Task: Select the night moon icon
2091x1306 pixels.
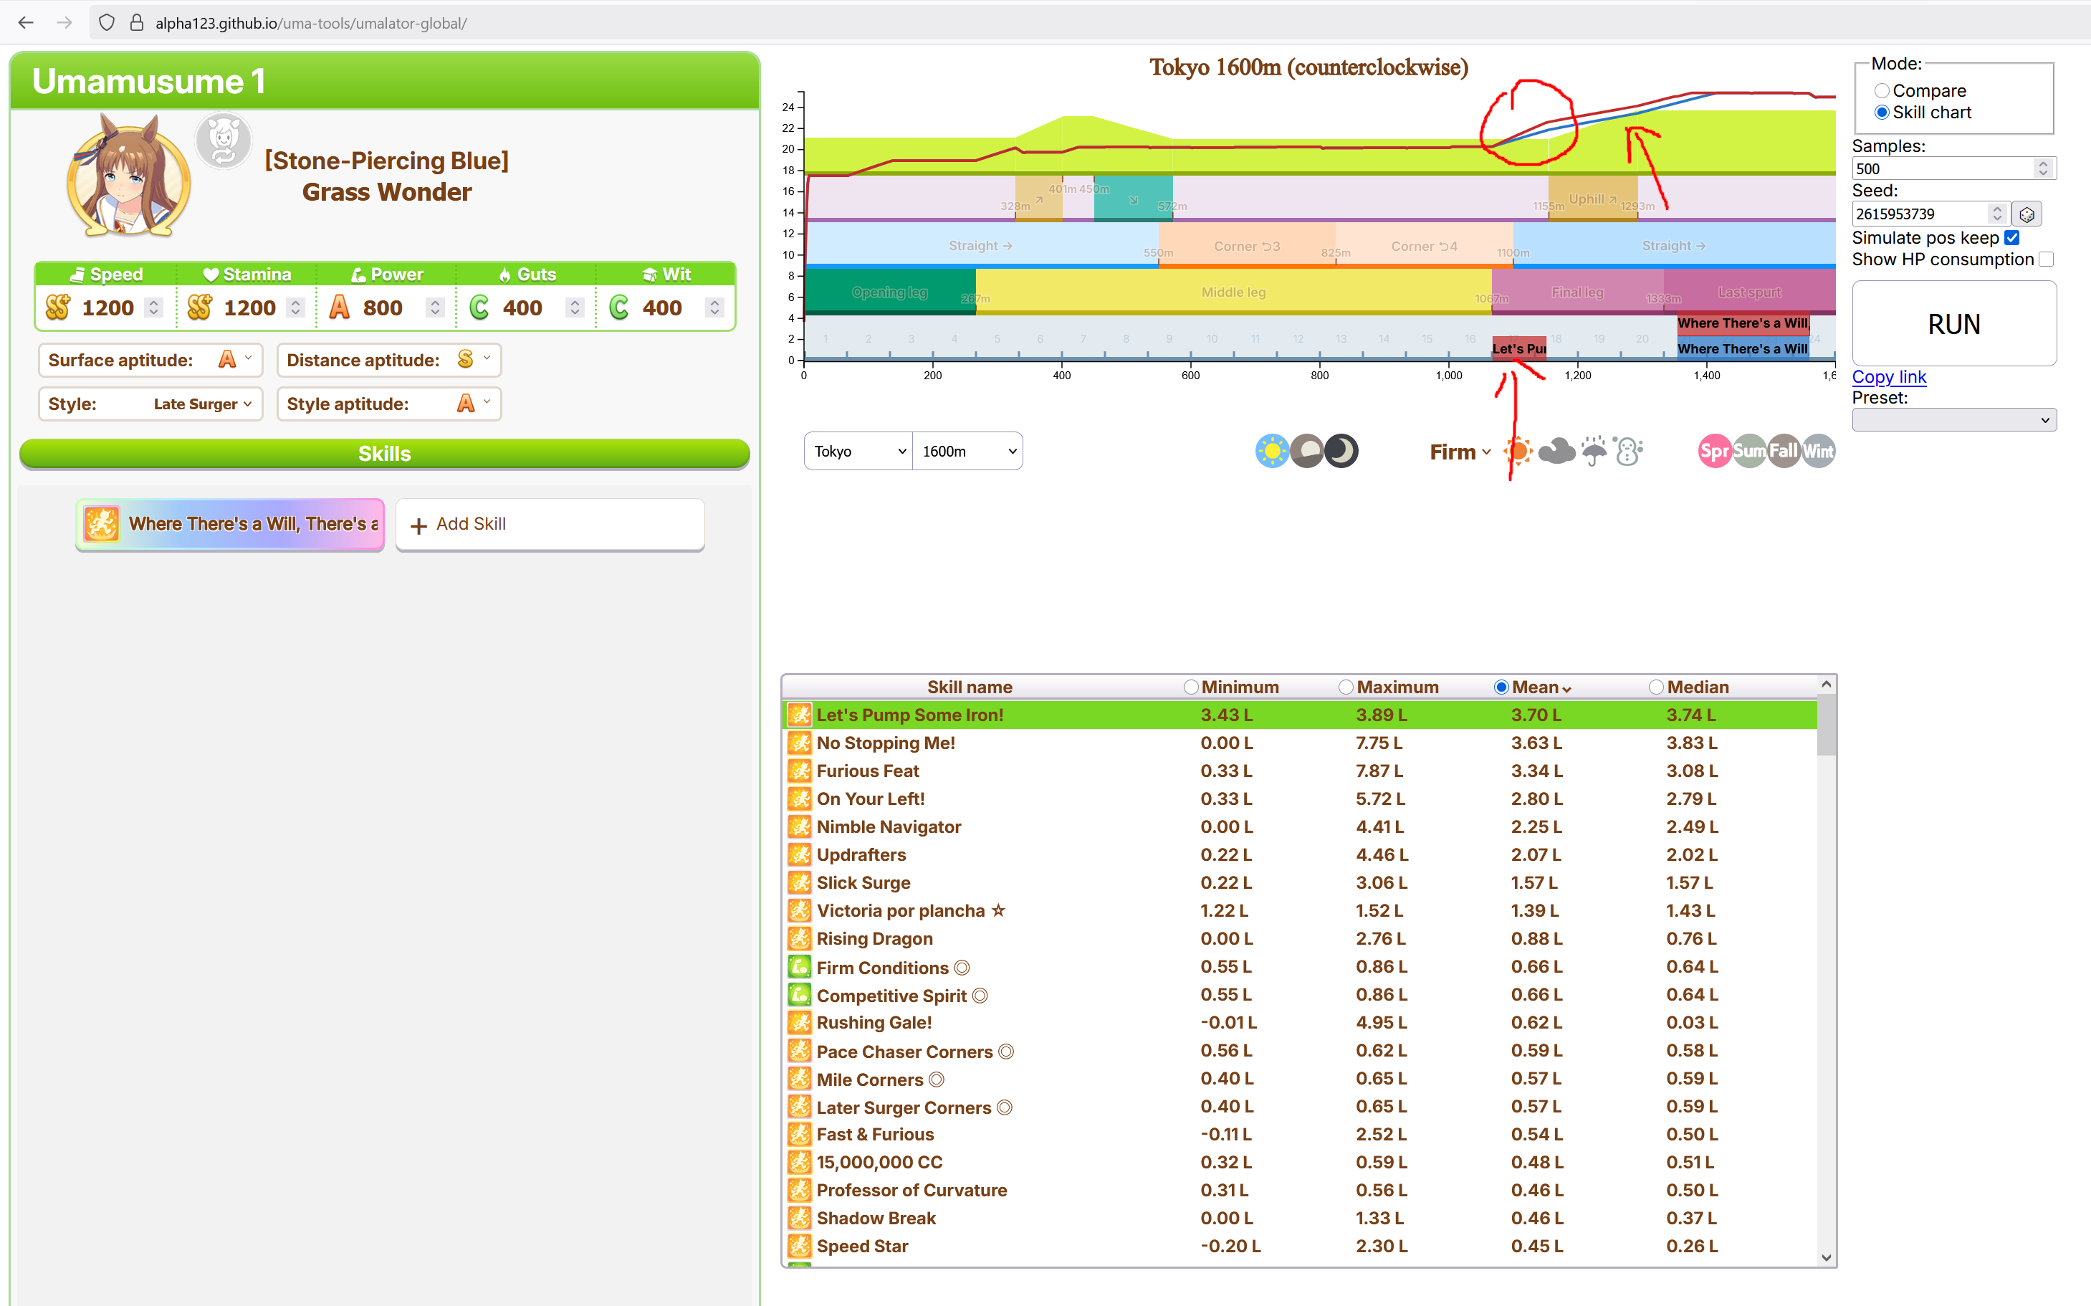Action: coord(1341,451)
